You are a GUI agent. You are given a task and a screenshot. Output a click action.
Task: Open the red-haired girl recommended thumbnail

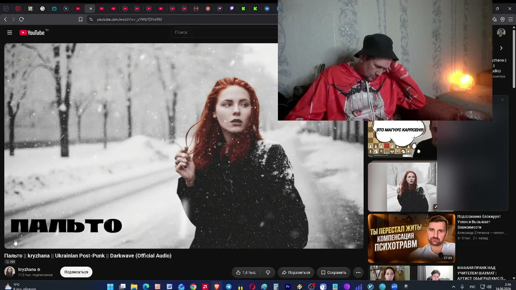click(x=402, y=186)
